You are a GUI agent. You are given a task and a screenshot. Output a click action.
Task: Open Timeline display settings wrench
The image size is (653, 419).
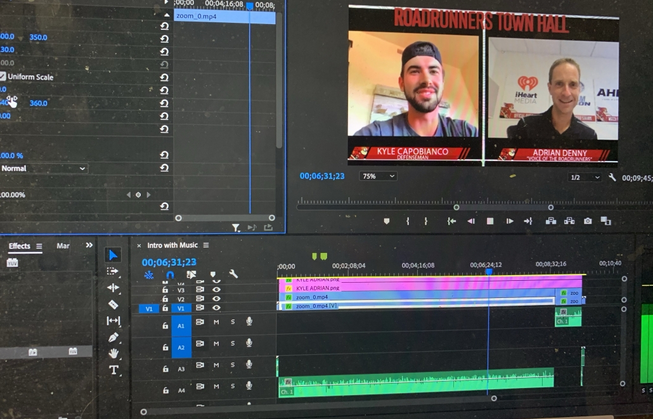[233, 274]
